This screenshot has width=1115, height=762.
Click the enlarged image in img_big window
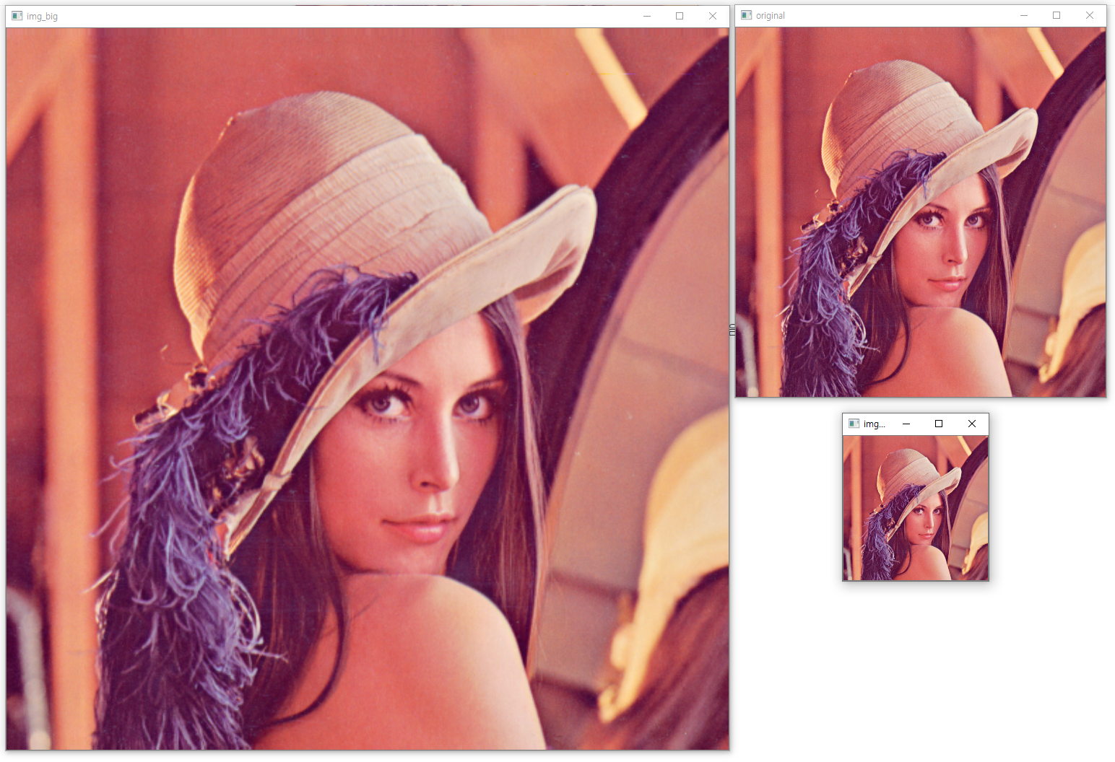[x=368, y=389]
